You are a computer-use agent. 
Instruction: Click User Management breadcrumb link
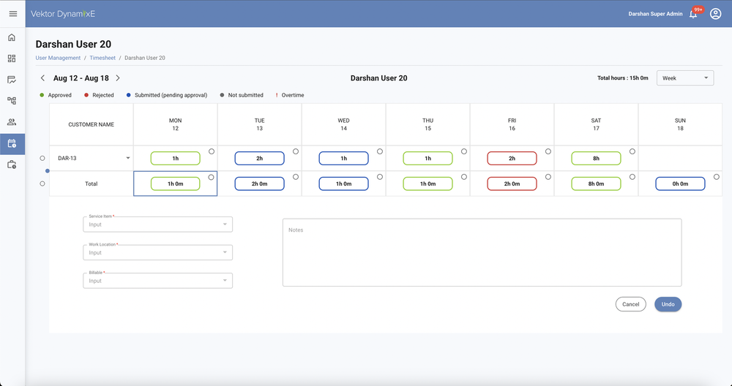click(58, 58)
